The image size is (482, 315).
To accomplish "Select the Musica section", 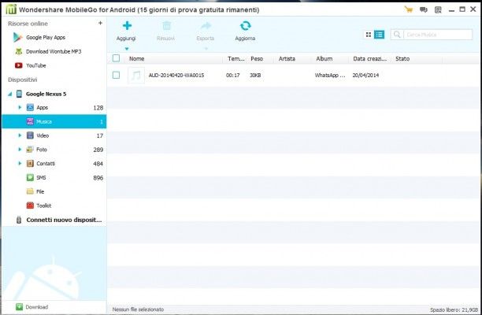I will [54, 122].
